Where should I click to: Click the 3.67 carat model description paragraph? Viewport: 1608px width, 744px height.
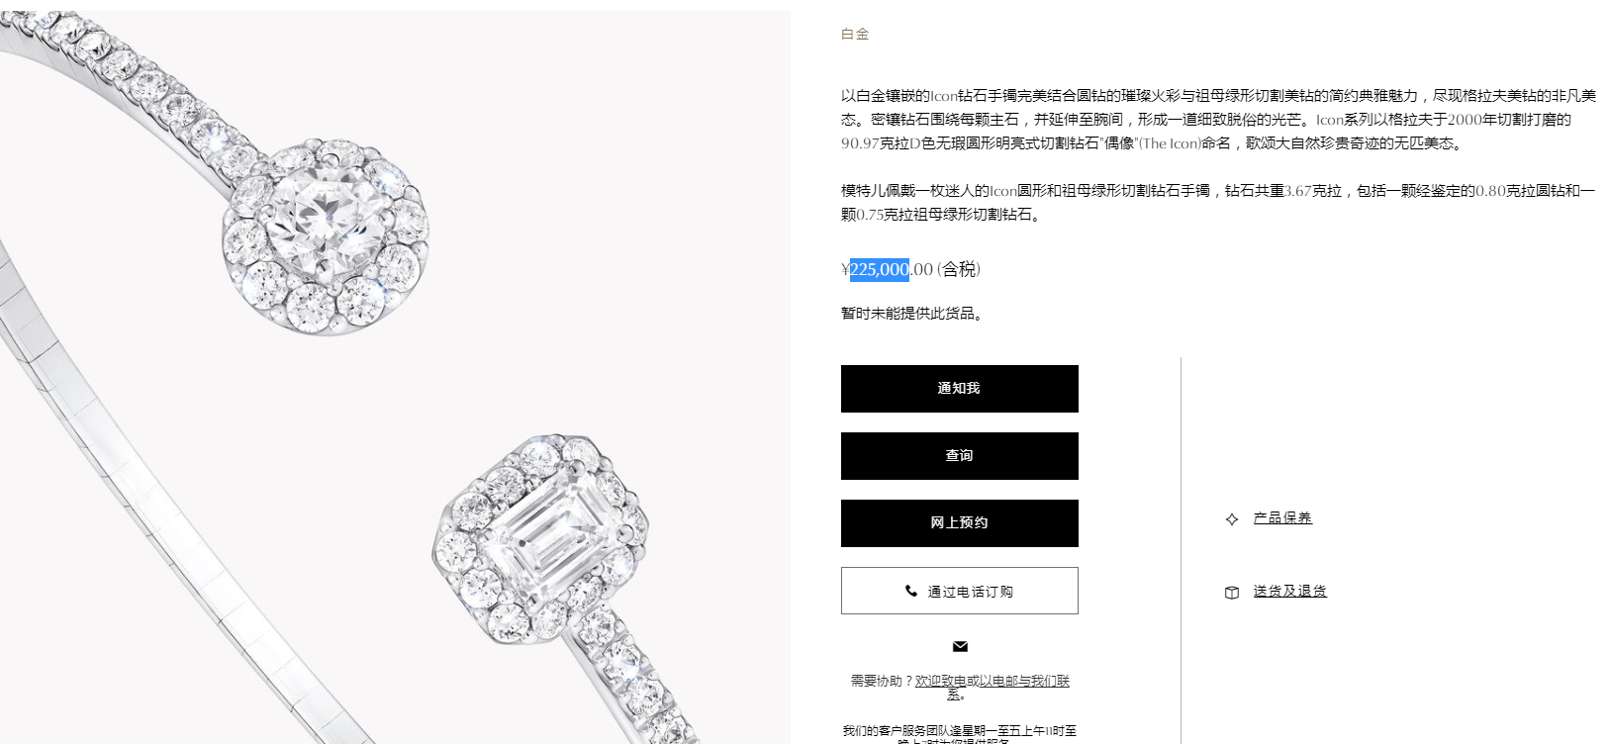pyautogui.click(x=1218, y=203)
